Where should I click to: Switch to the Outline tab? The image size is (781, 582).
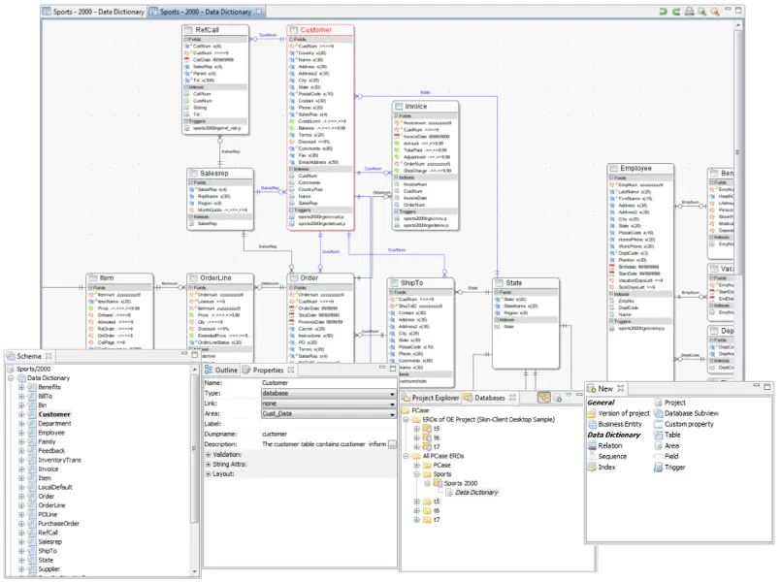click(221, 370)
